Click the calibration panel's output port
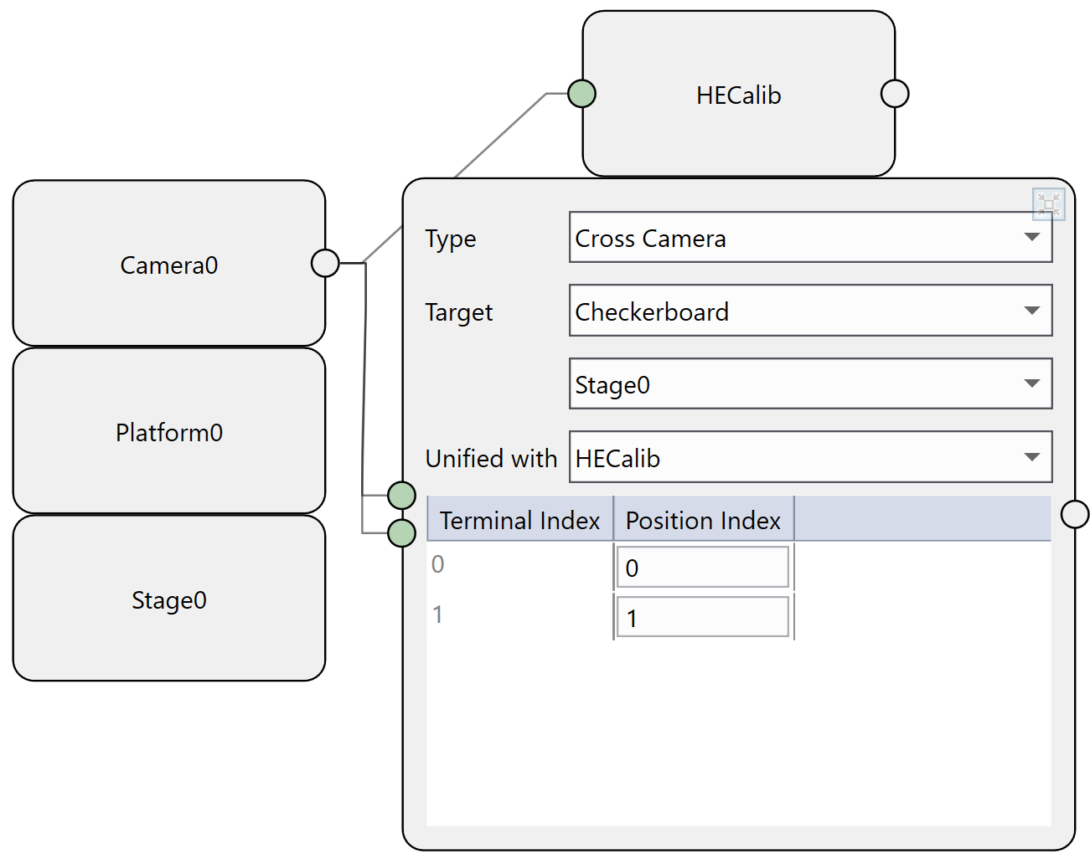 point(1075,514)
